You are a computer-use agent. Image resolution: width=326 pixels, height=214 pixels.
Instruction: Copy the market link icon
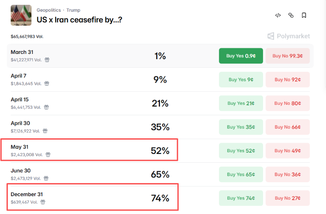(x=291, y=15)
